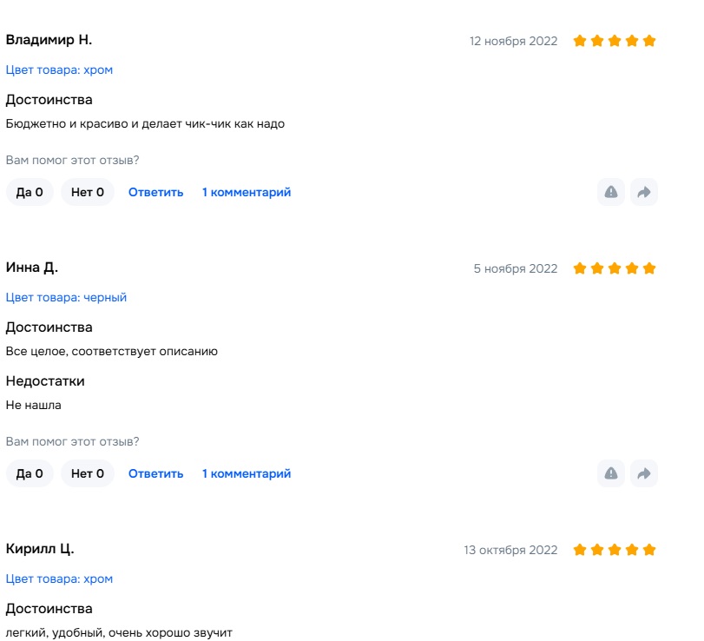Click star rating on Владимир Н.'s review
Screen dimensions: 704x641
[x=615, y=41]
